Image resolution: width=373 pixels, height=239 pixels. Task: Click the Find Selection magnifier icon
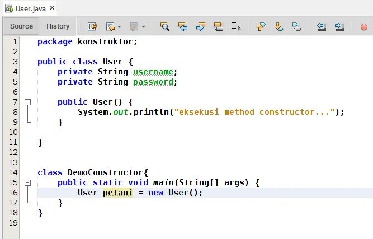[165, 26]
